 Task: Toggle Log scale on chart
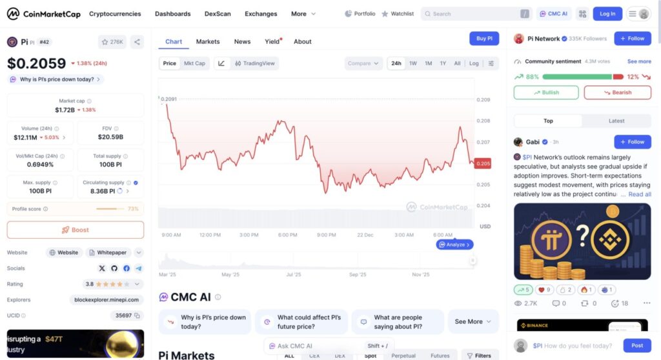pyautogui.click(x=474, y=63)
